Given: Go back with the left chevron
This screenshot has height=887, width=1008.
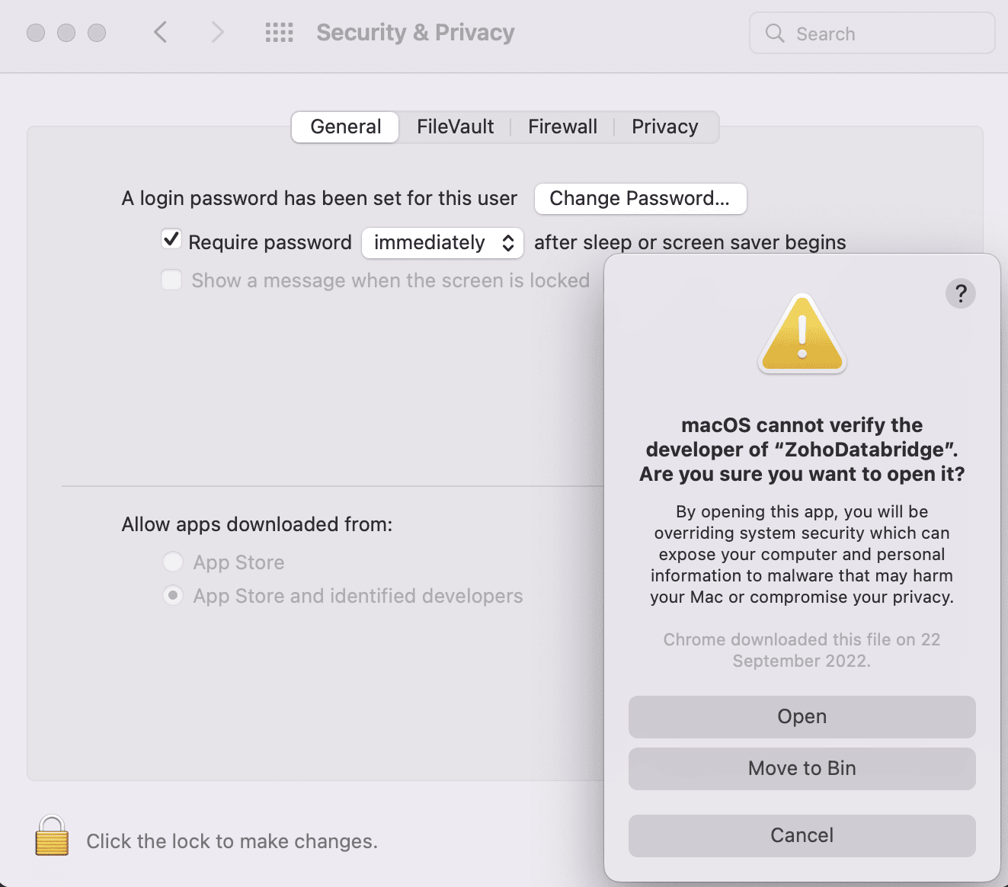Looking at the screenshot, I should pyautogui.click(x=160, y=32).
